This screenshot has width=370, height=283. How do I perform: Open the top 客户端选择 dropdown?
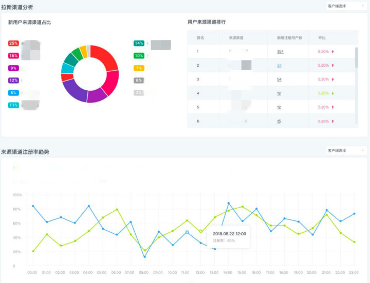point(346,6)
